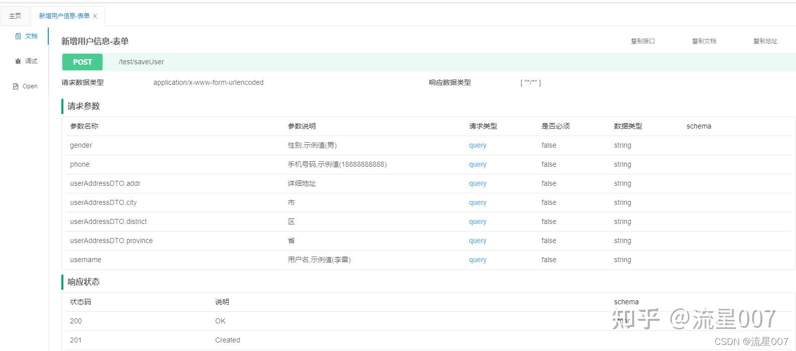Click the 性别,示例值(男) description
Viewport: 796px width, 351px height.
pyautogui.click(x=312, y=145)
